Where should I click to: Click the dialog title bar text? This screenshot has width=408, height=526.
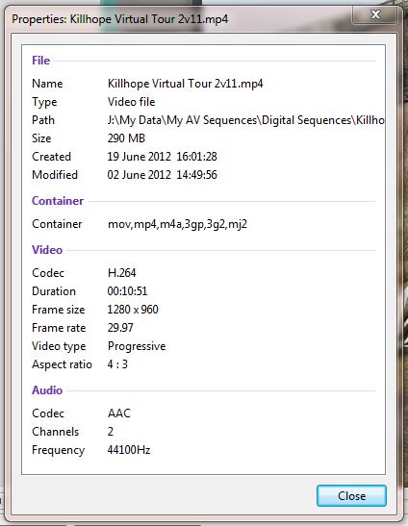pyautogui.click(x=120, y=19)
